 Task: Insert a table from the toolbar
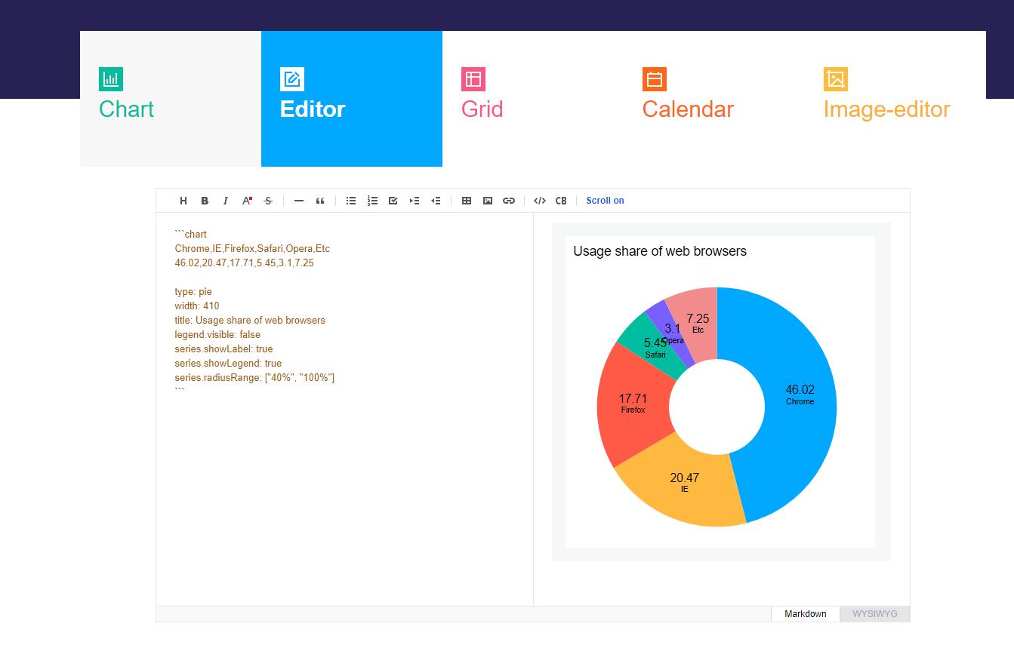click(x=467, y=201)
